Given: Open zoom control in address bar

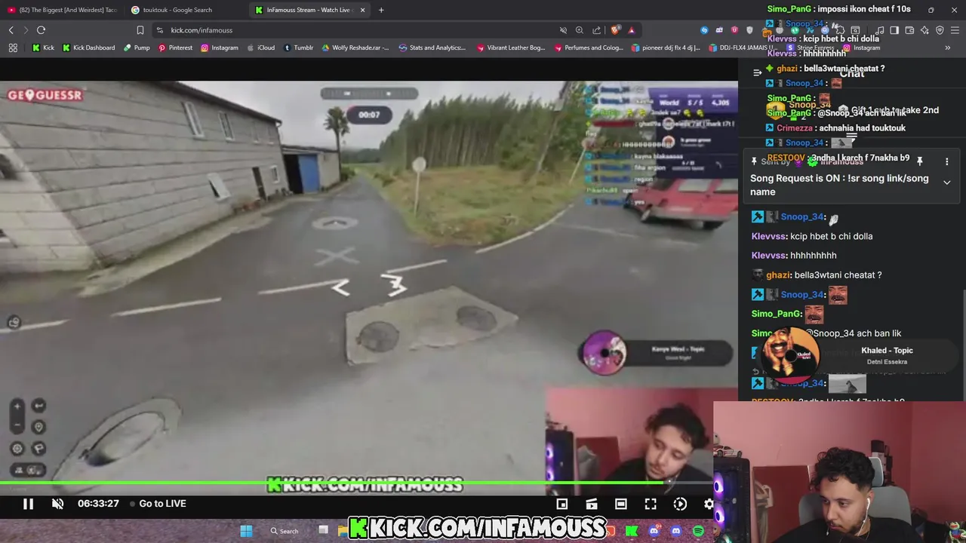Looking at the screenshot, I should 580,30.
